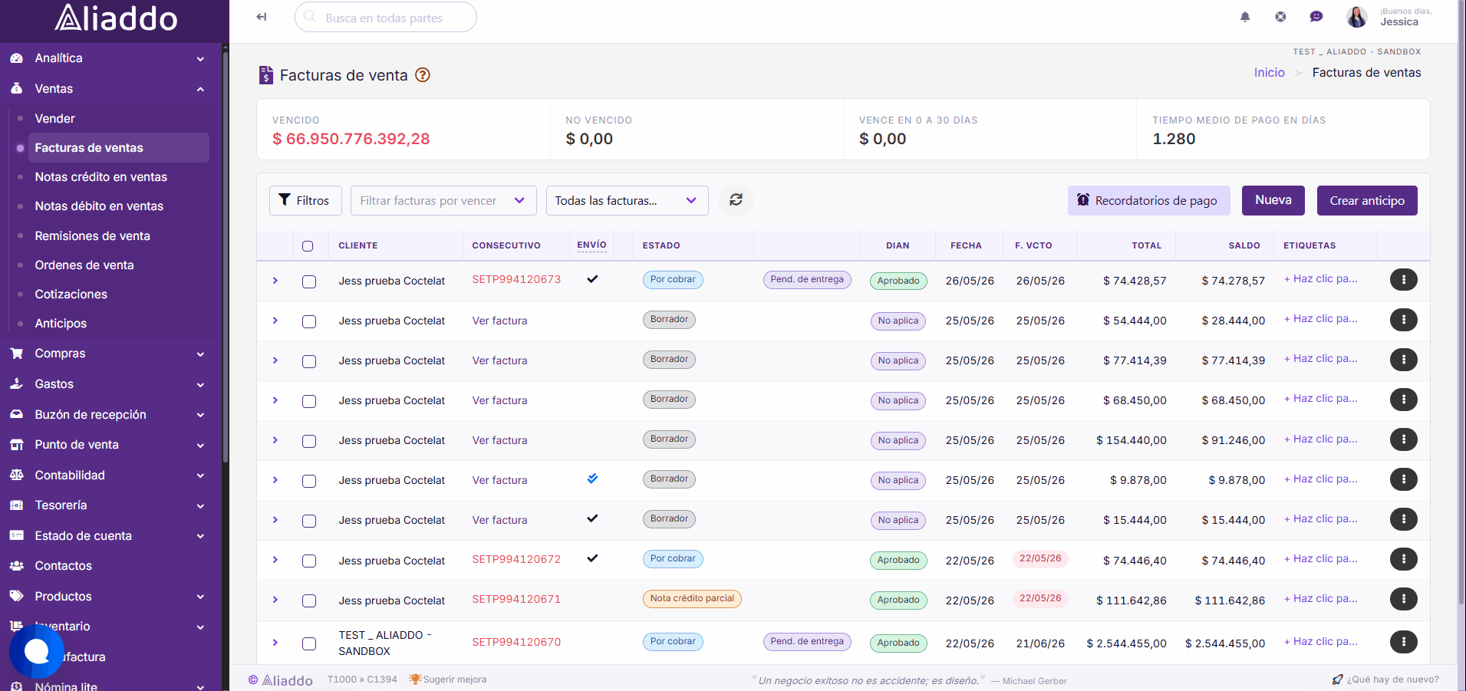The width and height of the screenshot is (1466, 691).
Task: Click the Nueva button
Action: click(1273, 200)
